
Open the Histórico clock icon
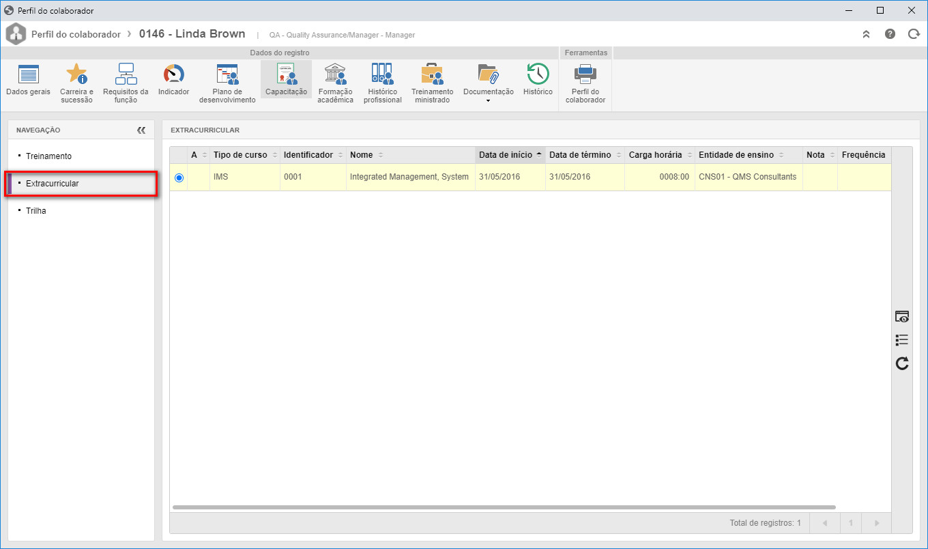click(x=538, y=74)
